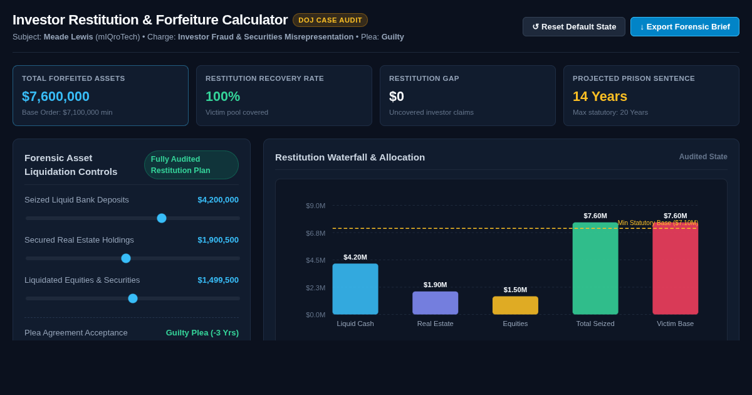
Task: Select the Liquid Cash bar in chart
Action: [x=355, y=289]
